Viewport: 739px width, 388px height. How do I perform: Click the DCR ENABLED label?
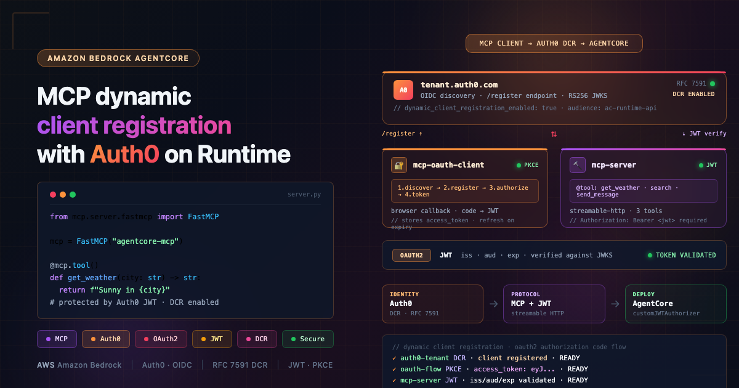[x=693, y=94]
